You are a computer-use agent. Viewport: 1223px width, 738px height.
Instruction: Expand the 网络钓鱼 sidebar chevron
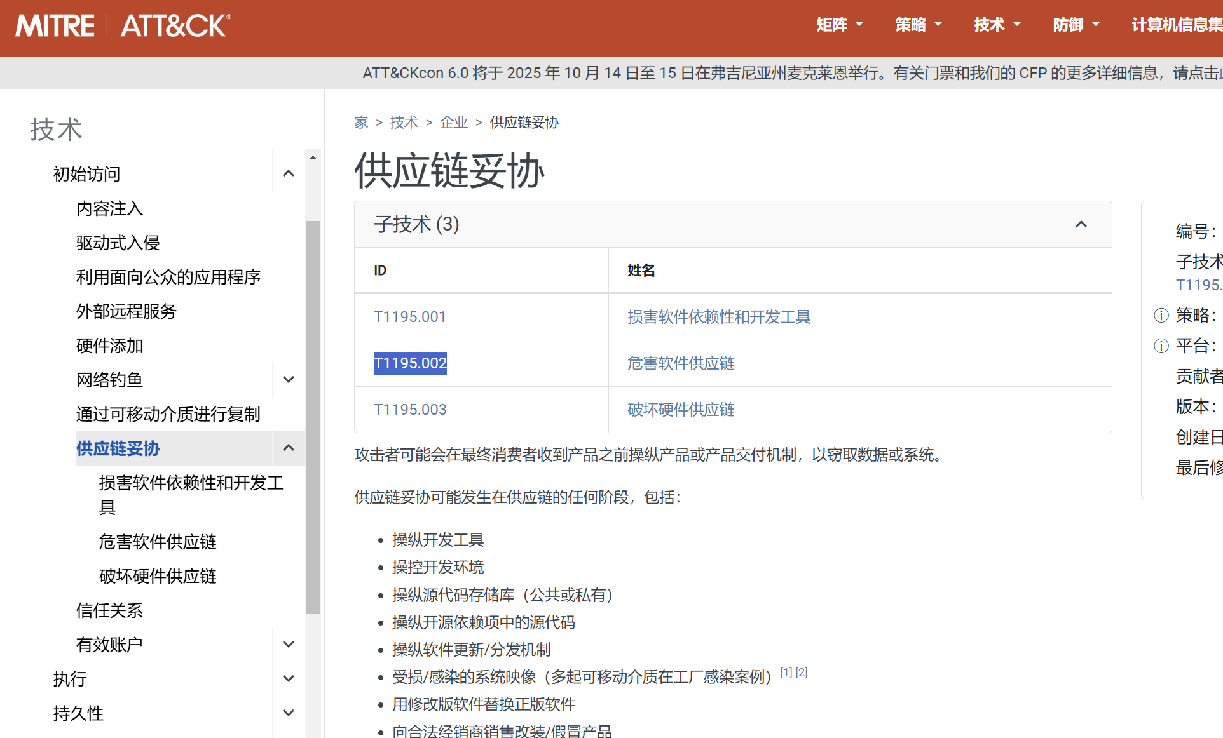[289, 379]
